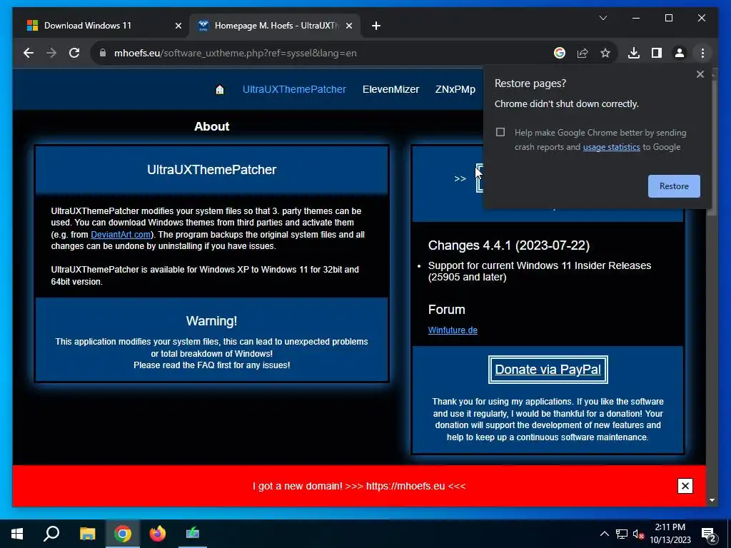731x548 pixels.
Task: Click the network icon in system tray
Action: click(x=622, y=534)
